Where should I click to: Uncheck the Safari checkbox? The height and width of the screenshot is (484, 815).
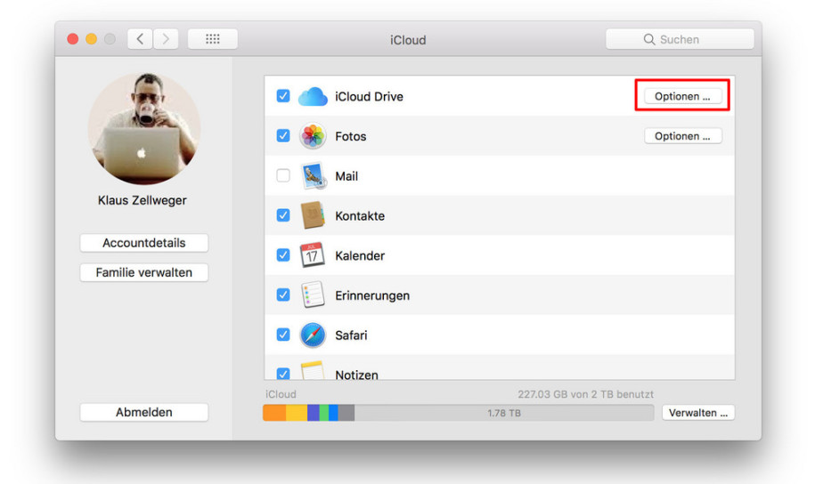pos(283,335)
